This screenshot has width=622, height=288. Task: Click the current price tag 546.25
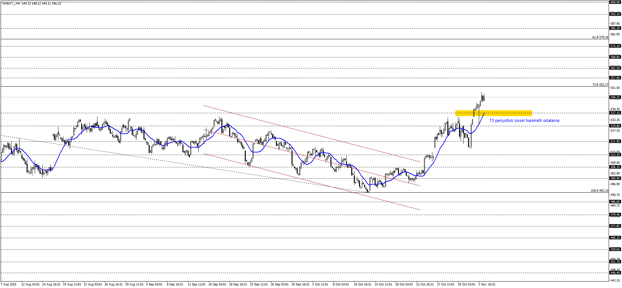point(615,97)
